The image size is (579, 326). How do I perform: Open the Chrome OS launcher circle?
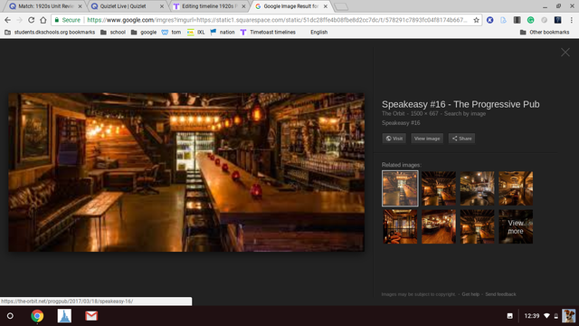coord(10,316)
